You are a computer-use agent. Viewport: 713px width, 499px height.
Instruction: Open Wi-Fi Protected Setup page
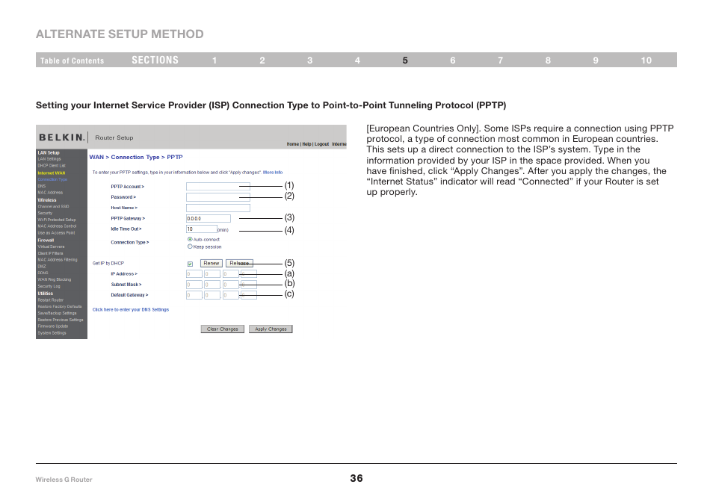point(56,220)
